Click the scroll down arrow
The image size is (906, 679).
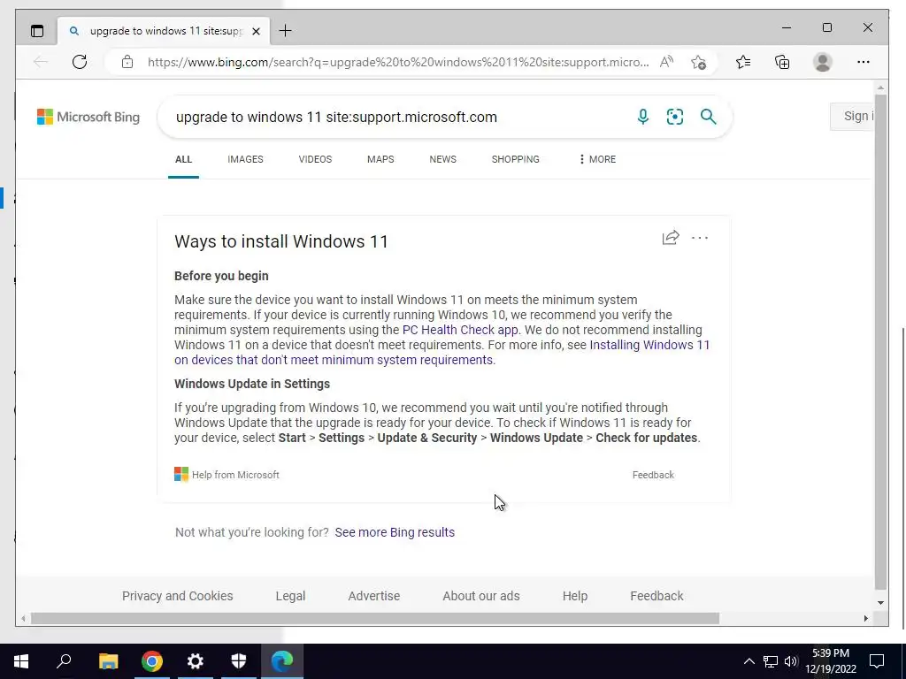(880, 603)
